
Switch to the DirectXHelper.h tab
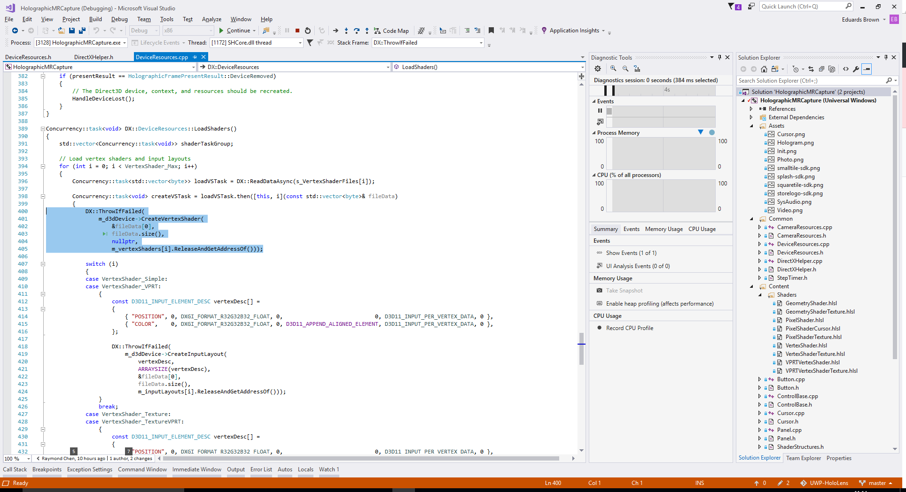pyautogui.click(x=93, y=57)
